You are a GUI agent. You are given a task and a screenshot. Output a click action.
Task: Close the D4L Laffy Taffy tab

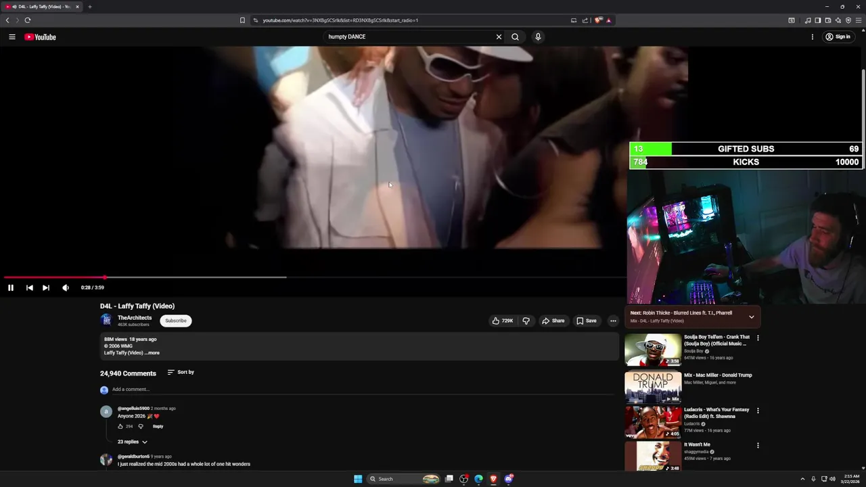(77, 7)
